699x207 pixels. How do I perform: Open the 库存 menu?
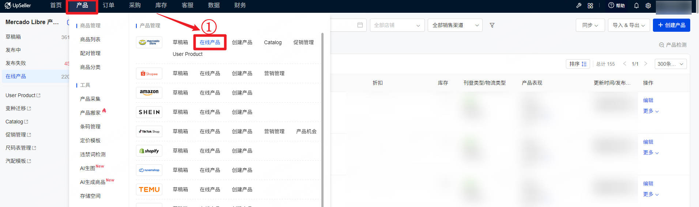click(161, 5)
